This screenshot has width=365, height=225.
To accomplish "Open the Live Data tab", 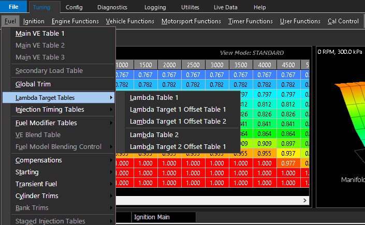I will pyautogui.click(x=226, y=7).
